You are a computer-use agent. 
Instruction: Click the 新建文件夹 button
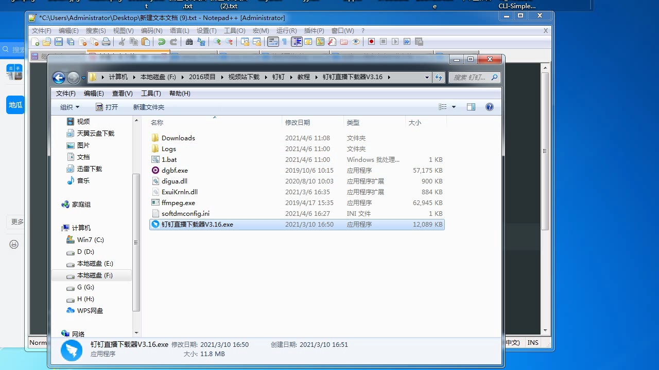(149, 107)
